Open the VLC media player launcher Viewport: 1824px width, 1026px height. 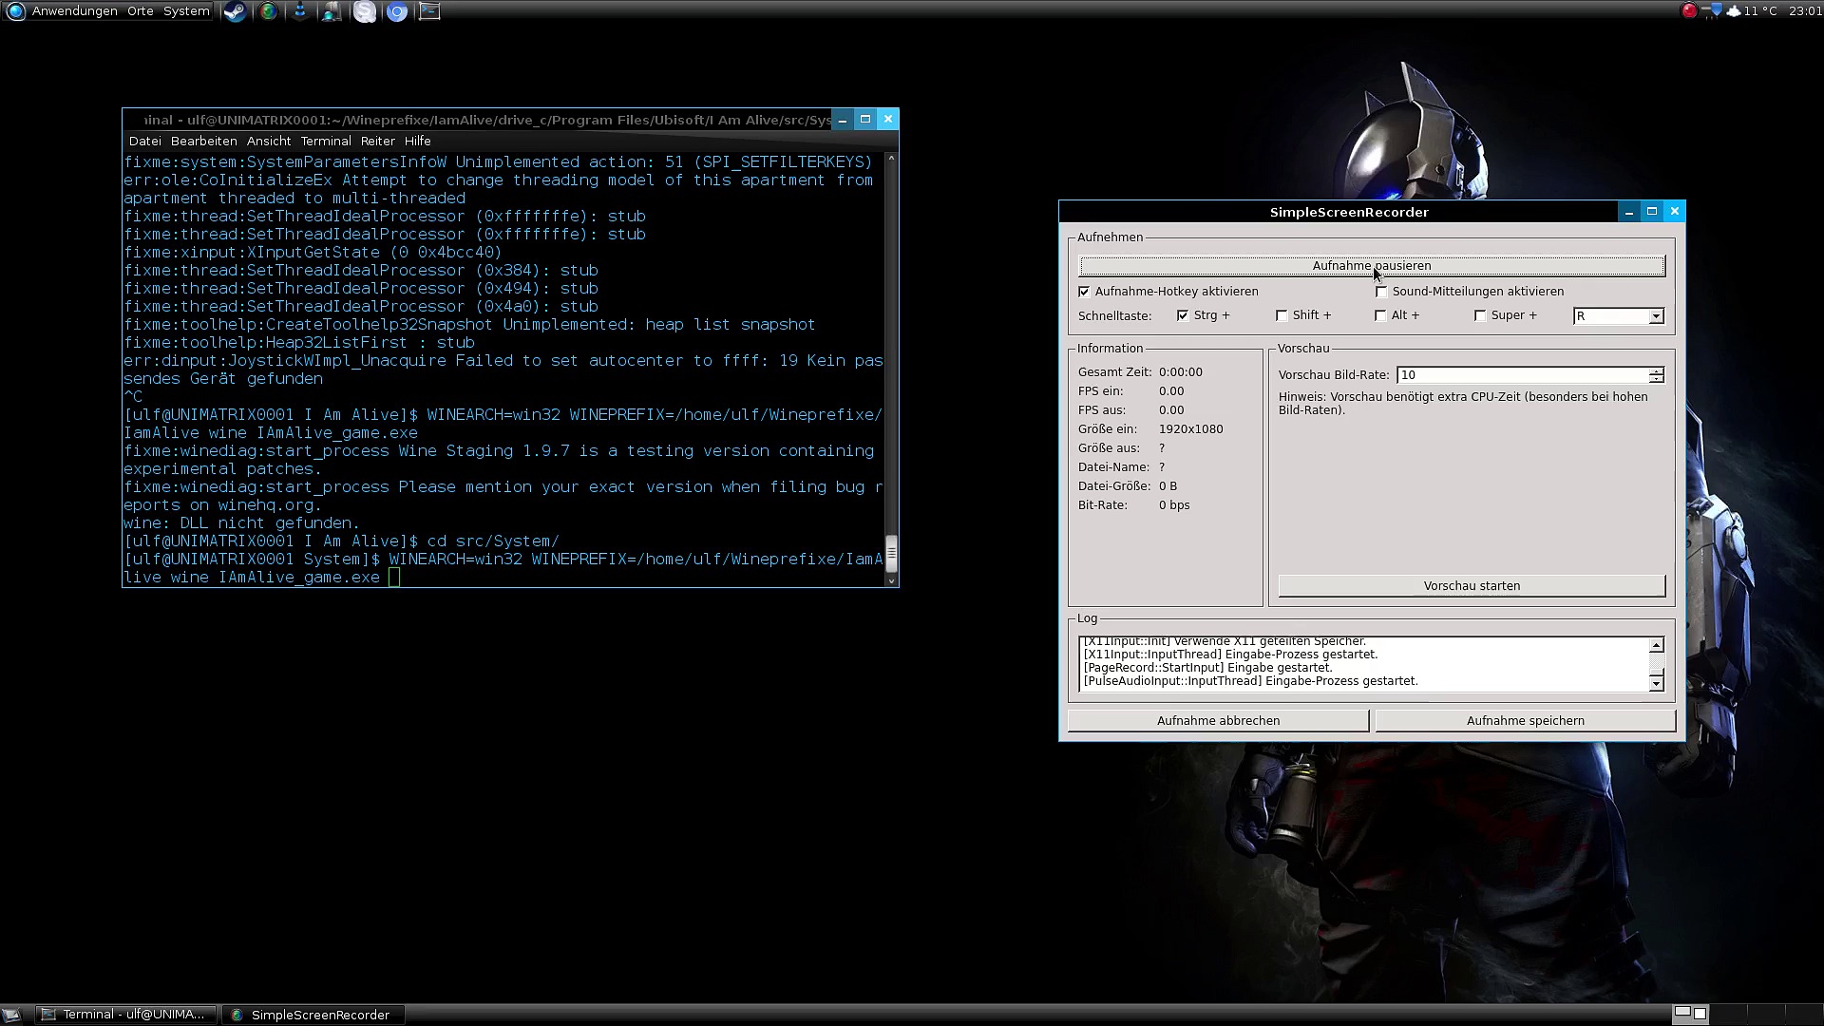point(299,11)
